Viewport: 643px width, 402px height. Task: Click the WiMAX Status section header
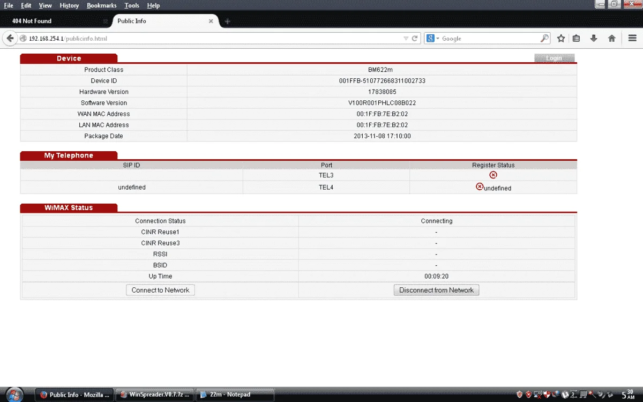(x=69, y=207)
